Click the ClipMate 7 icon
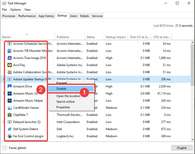Screen dimensions: 195x154 click(10, 115)
